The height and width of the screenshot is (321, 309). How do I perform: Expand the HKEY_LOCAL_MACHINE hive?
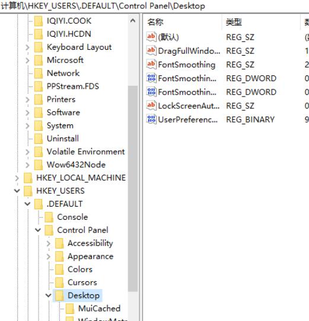[17, 178]
